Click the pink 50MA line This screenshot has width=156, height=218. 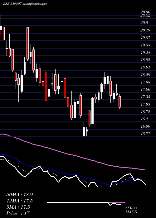[72, 155]
